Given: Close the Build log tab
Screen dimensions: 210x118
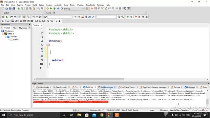Looking at the screenshot, I should [x=95, y=87].
